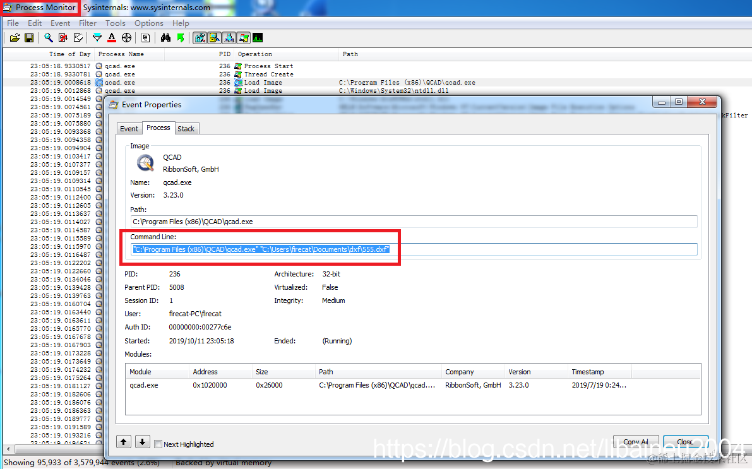Open the File menu
This screenshot has width=752, height=469.
[x=13, y=23]
